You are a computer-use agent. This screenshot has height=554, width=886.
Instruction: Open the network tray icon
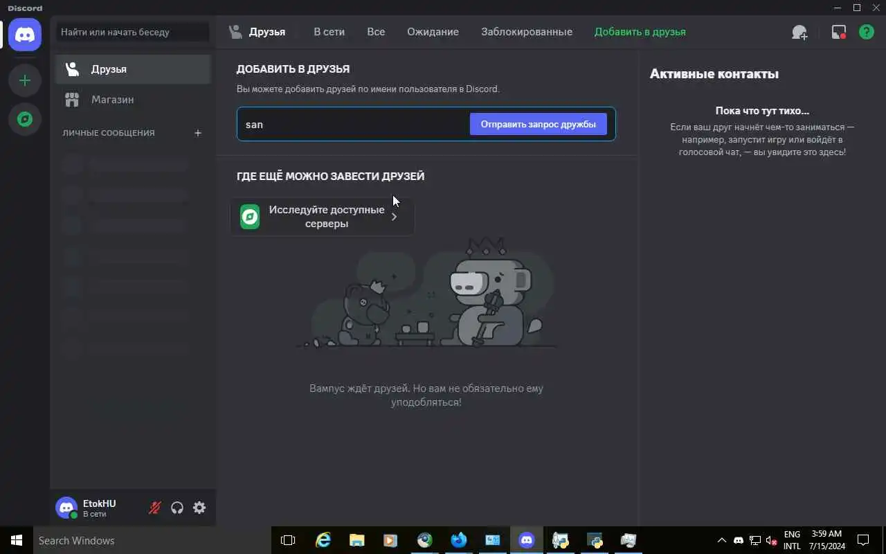(x=755, y=540)
